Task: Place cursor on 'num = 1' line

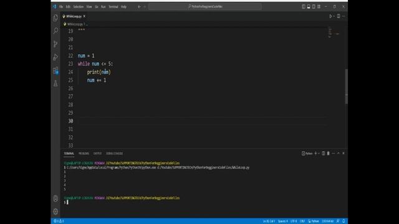Action: click(86, 55)
